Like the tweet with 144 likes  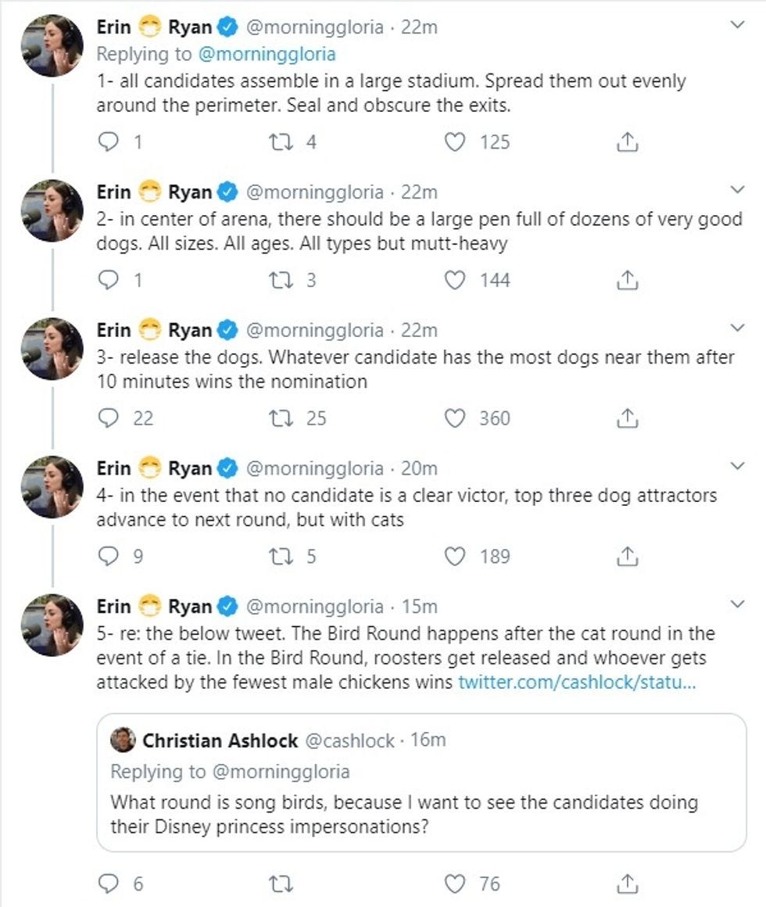(x=455, y=280)
